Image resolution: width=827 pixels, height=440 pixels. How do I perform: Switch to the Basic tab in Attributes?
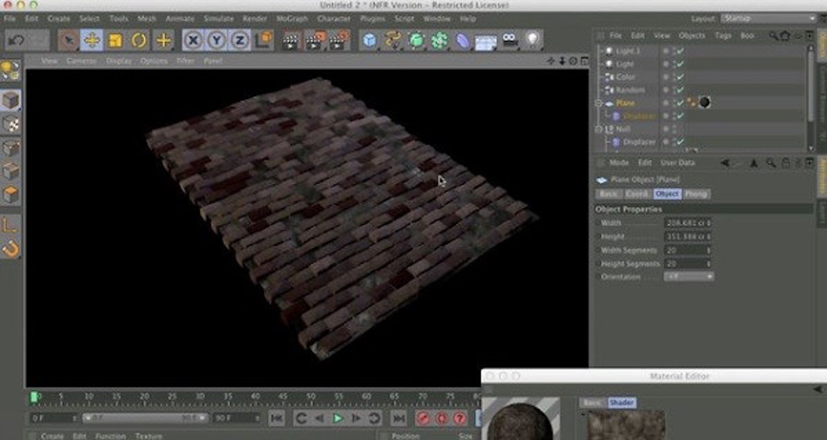[608, 194]
